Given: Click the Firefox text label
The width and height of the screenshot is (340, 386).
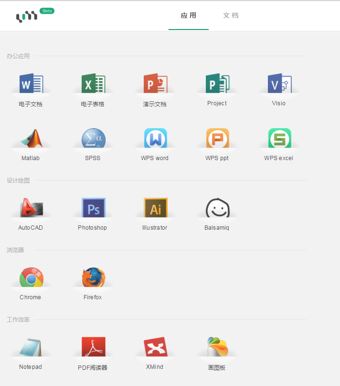Looking at the screenshot, I should point(93,297).
